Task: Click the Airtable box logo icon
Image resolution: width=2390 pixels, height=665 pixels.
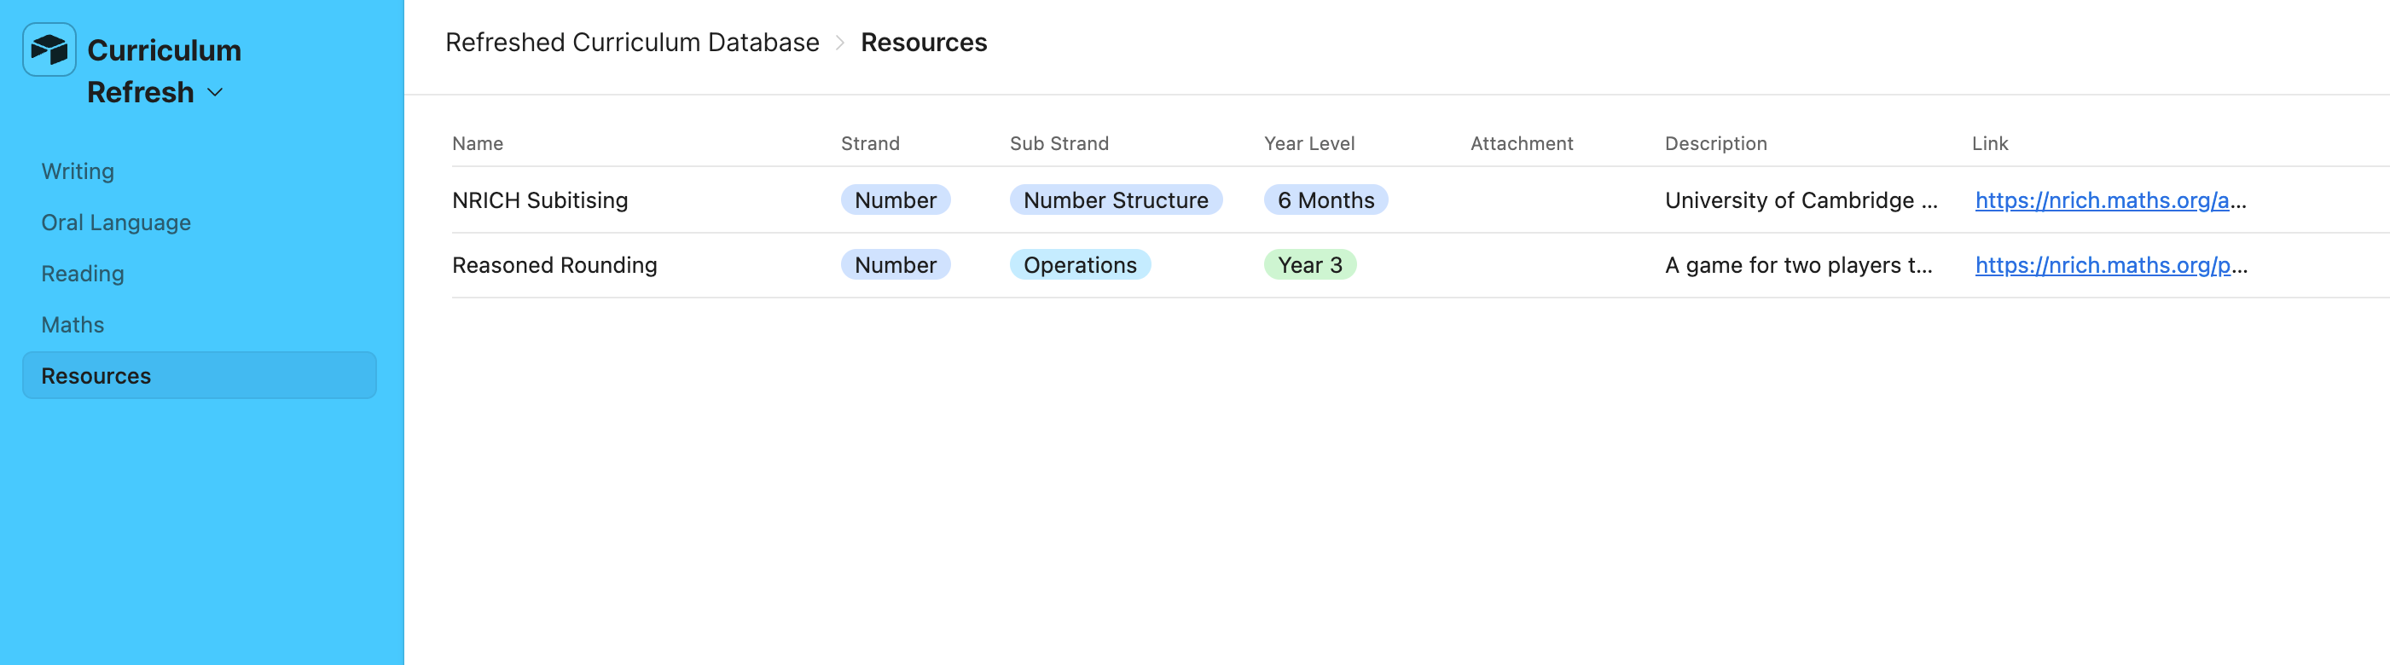Action: pyautogui.click(x=49, y=50)
